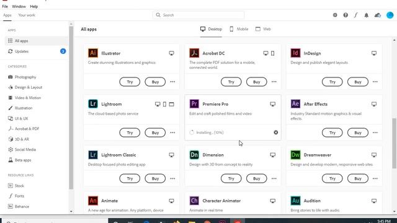
Task: Click Try for Dimension
Action: 231,178
